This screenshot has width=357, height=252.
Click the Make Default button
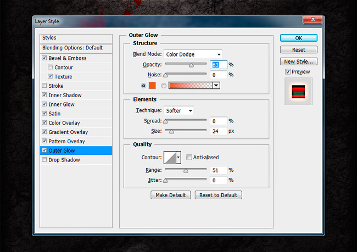click(170, 195)
